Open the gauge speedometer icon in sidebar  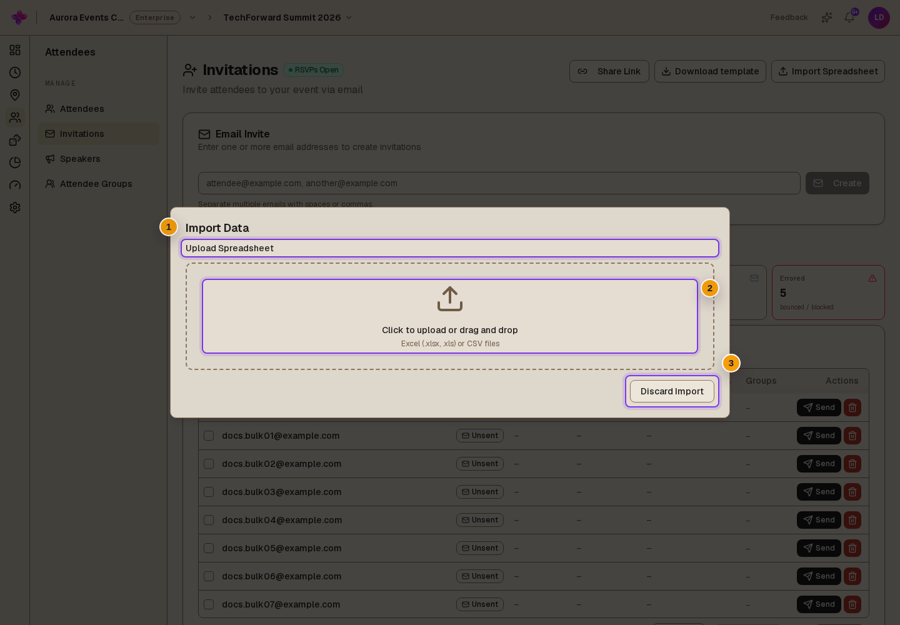click(x=15, y=185)
